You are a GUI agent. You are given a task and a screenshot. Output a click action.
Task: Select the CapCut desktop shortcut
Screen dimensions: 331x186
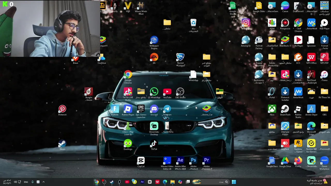(x=141, y=162)
